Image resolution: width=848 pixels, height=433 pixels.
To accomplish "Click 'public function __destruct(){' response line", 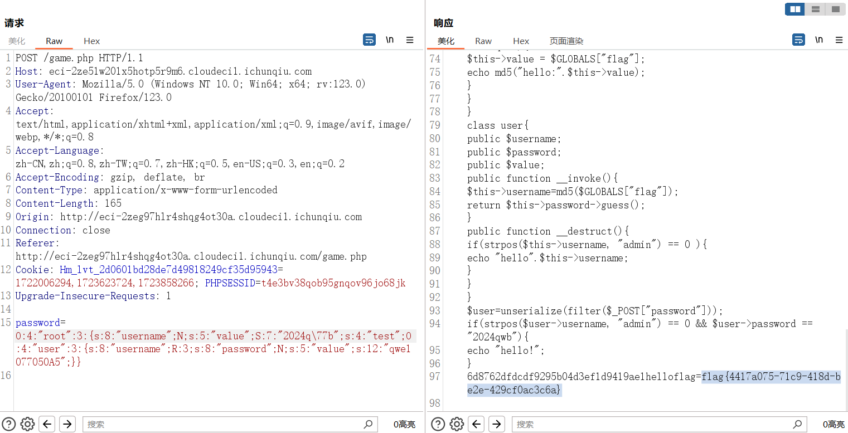I will coord(548,231).
